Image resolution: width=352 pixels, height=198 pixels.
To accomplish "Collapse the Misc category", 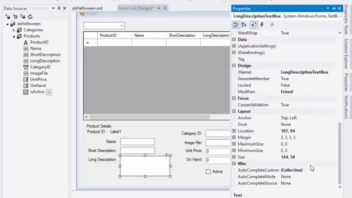I will 234,163.
